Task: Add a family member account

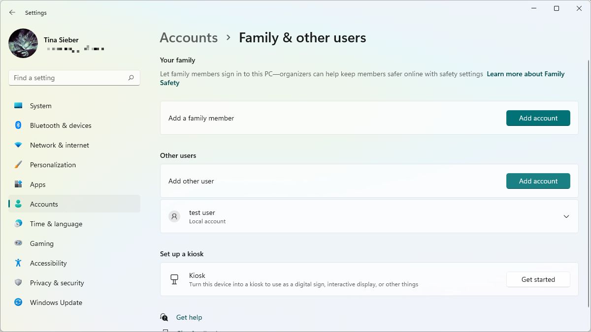Action: click(x=538, y=118)
